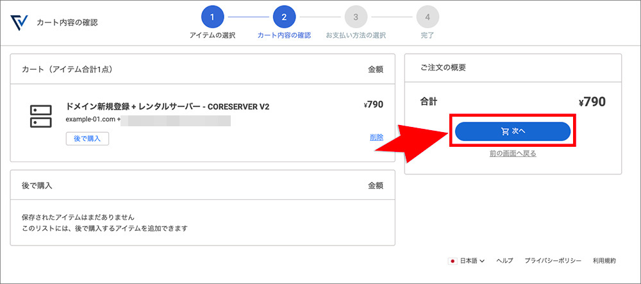
Task: Click the 合計 label in order summary
Action: click(428, 101)
